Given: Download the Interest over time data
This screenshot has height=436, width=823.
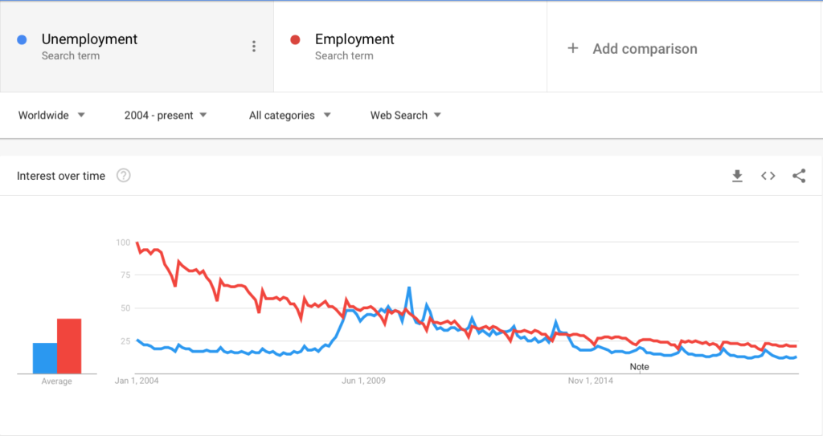Looking at the screenshot, I should [738, 176].
